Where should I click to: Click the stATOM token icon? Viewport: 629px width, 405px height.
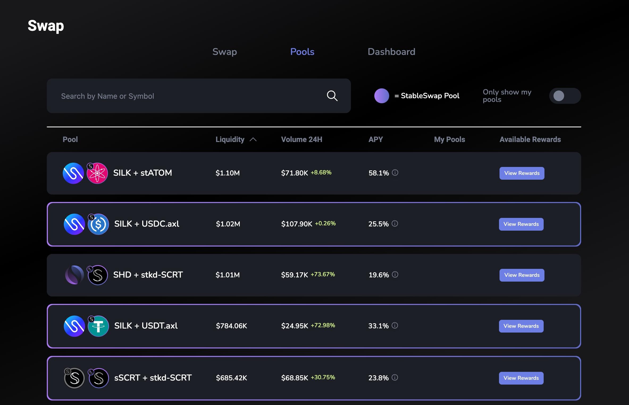coord(97,173)
